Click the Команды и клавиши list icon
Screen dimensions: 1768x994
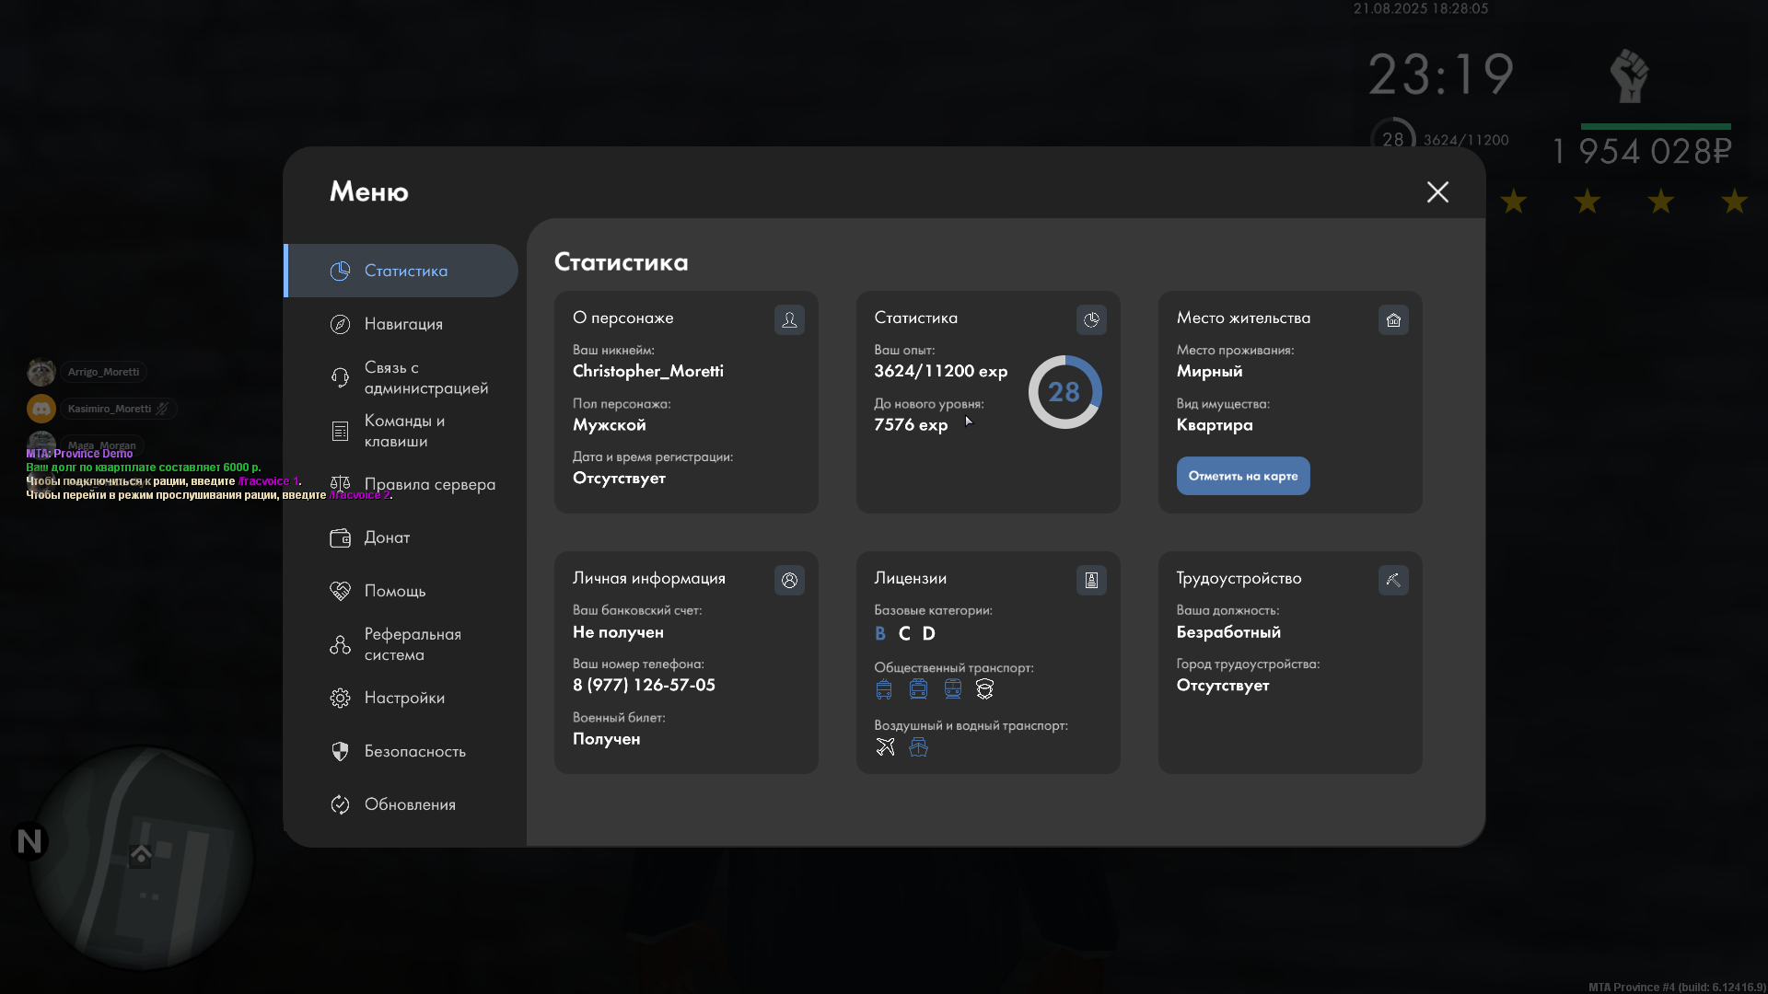coord(340,431)
